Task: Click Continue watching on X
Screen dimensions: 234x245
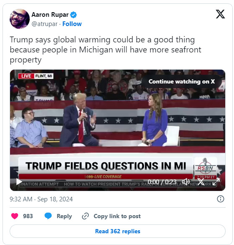Action: tap(182, 81)
